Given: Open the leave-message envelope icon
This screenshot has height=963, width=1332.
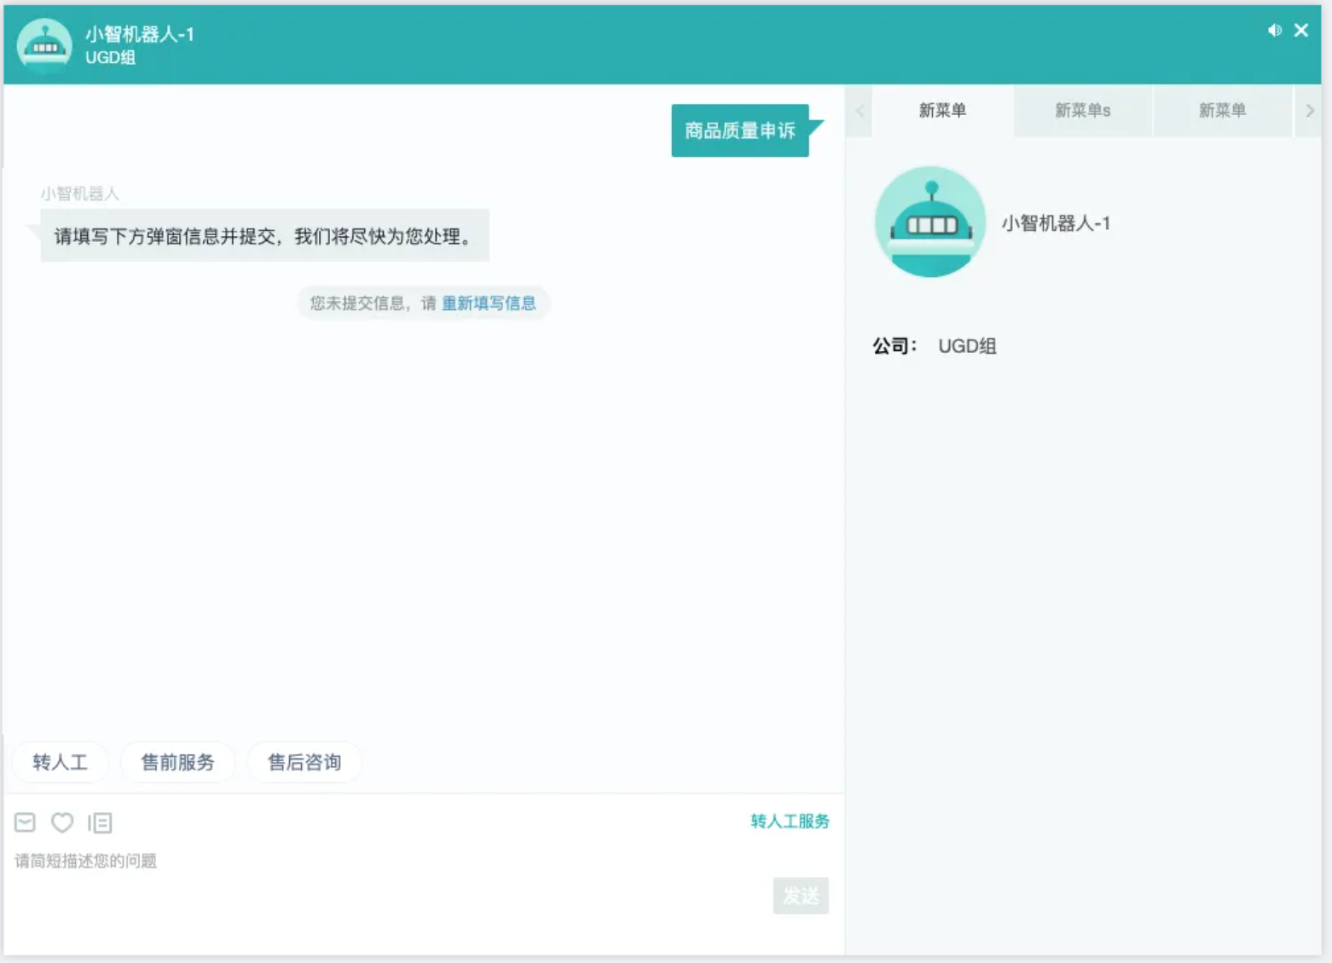Looking at the screenshot, I should (25, 822).
